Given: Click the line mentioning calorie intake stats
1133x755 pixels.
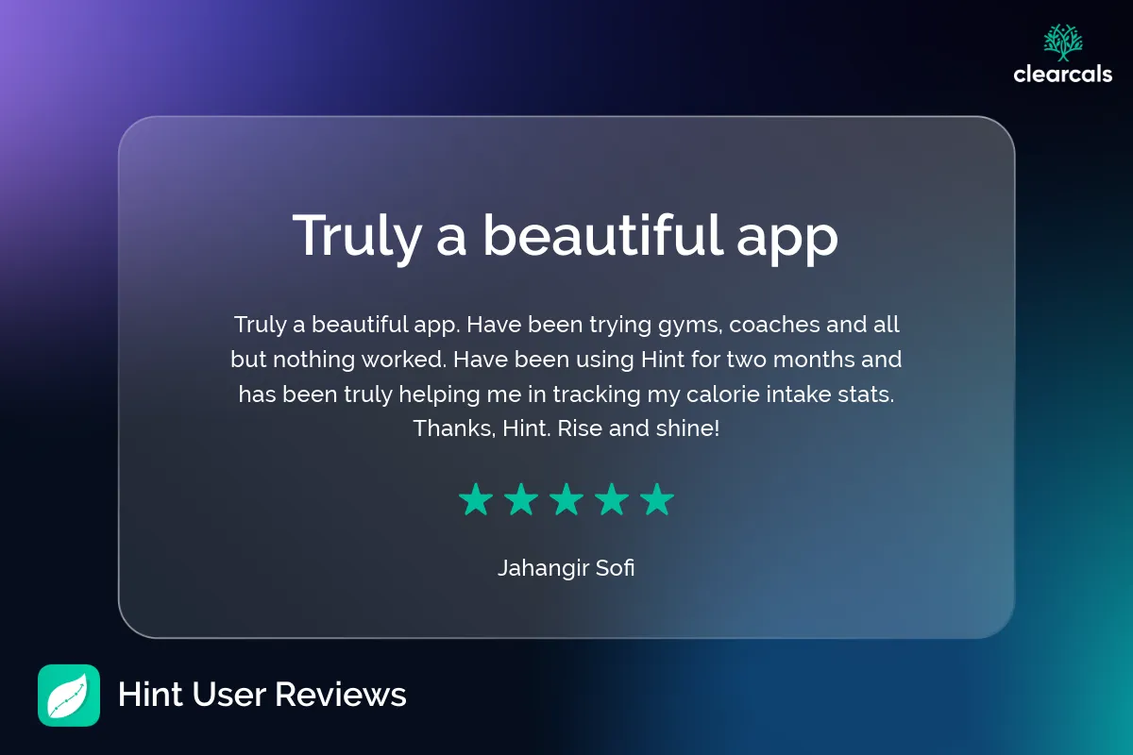Looking at the screenshot, I should (566, 394).
